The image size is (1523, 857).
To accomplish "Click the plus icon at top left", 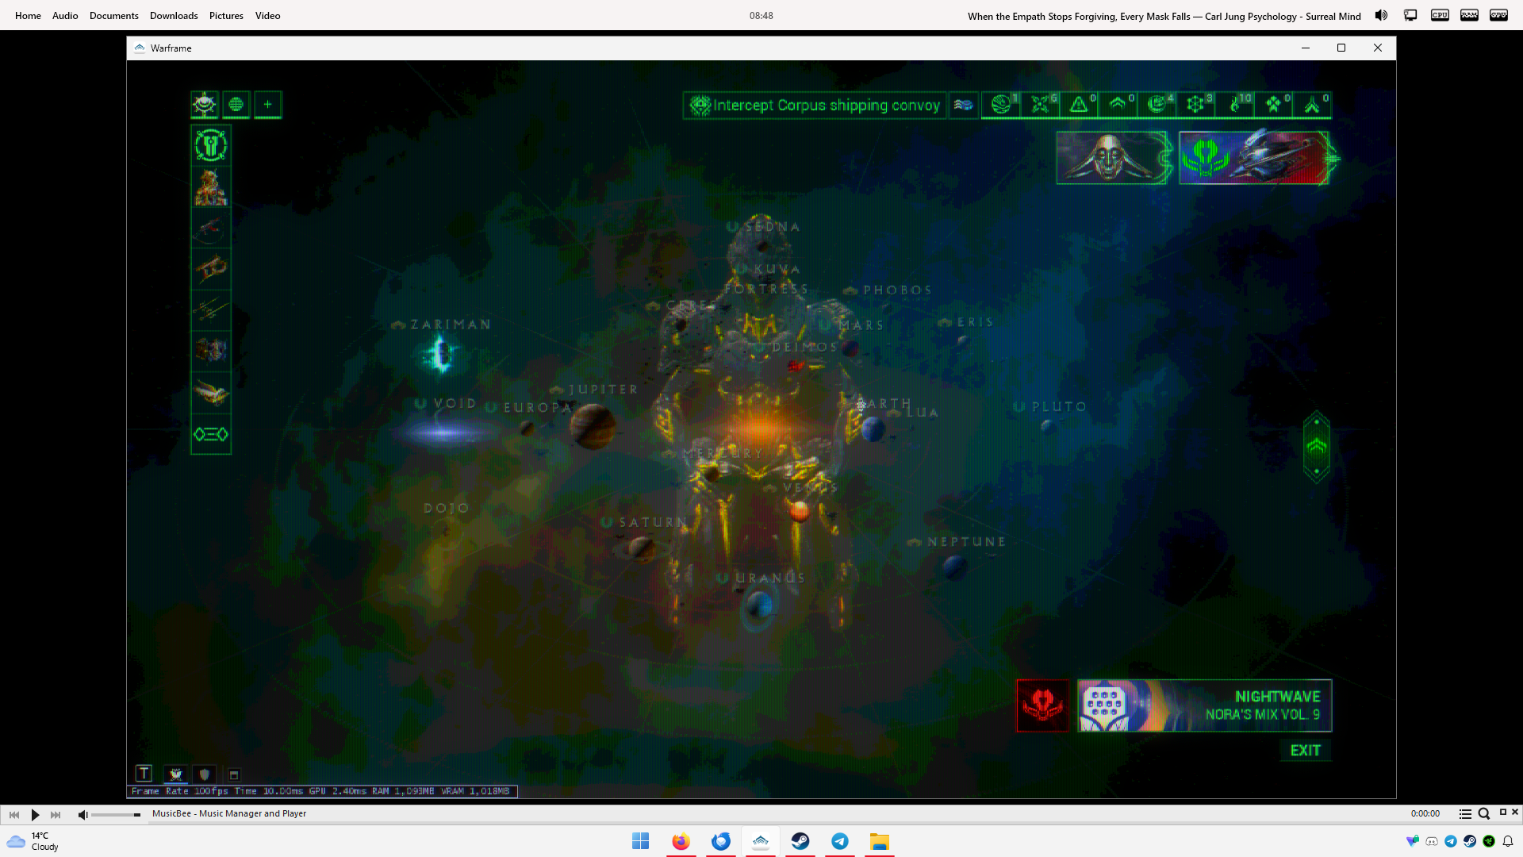I will [268, 105].
